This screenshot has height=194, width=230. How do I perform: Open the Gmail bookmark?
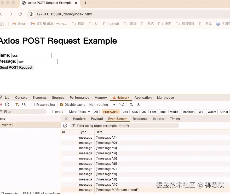[19, 24]
